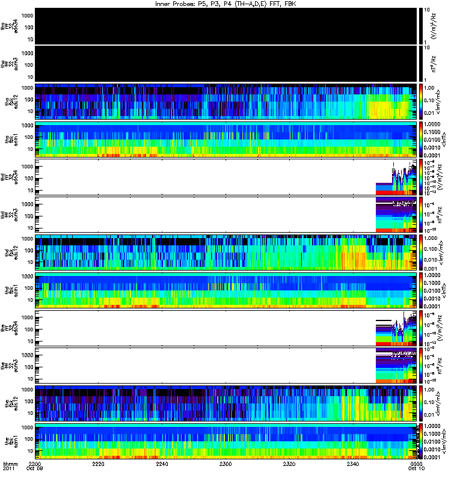Image resolution: width=451 pixels, height=481 pixels.
Task: Click the thd fbk scm1 color bar
Action: (421, 290)
